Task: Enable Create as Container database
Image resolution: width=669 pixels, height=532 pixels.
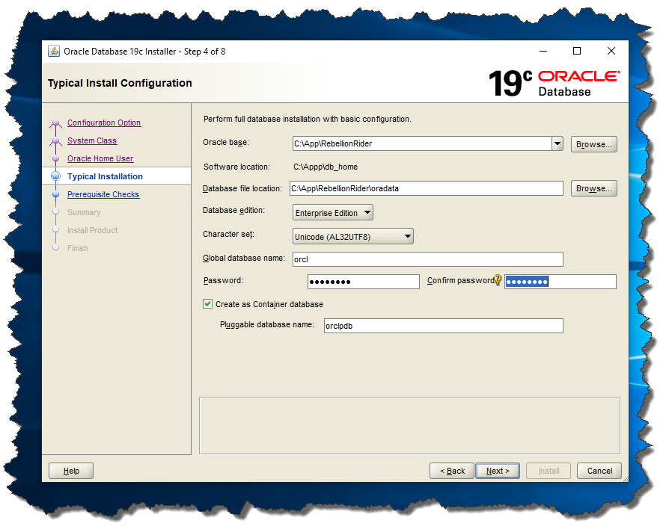Action: click(207, 304)
